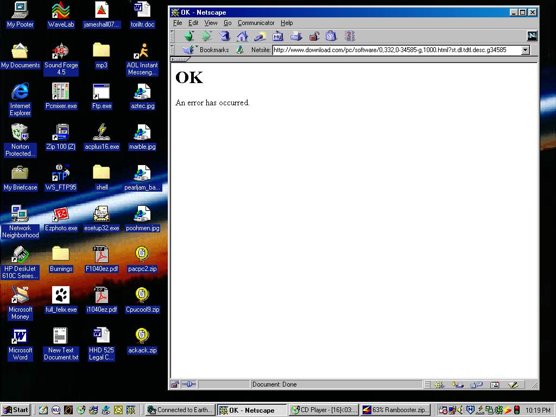Open Mailbox from the component bar
The height and width of the screenshot is (417, 556).
pos(457,385)
